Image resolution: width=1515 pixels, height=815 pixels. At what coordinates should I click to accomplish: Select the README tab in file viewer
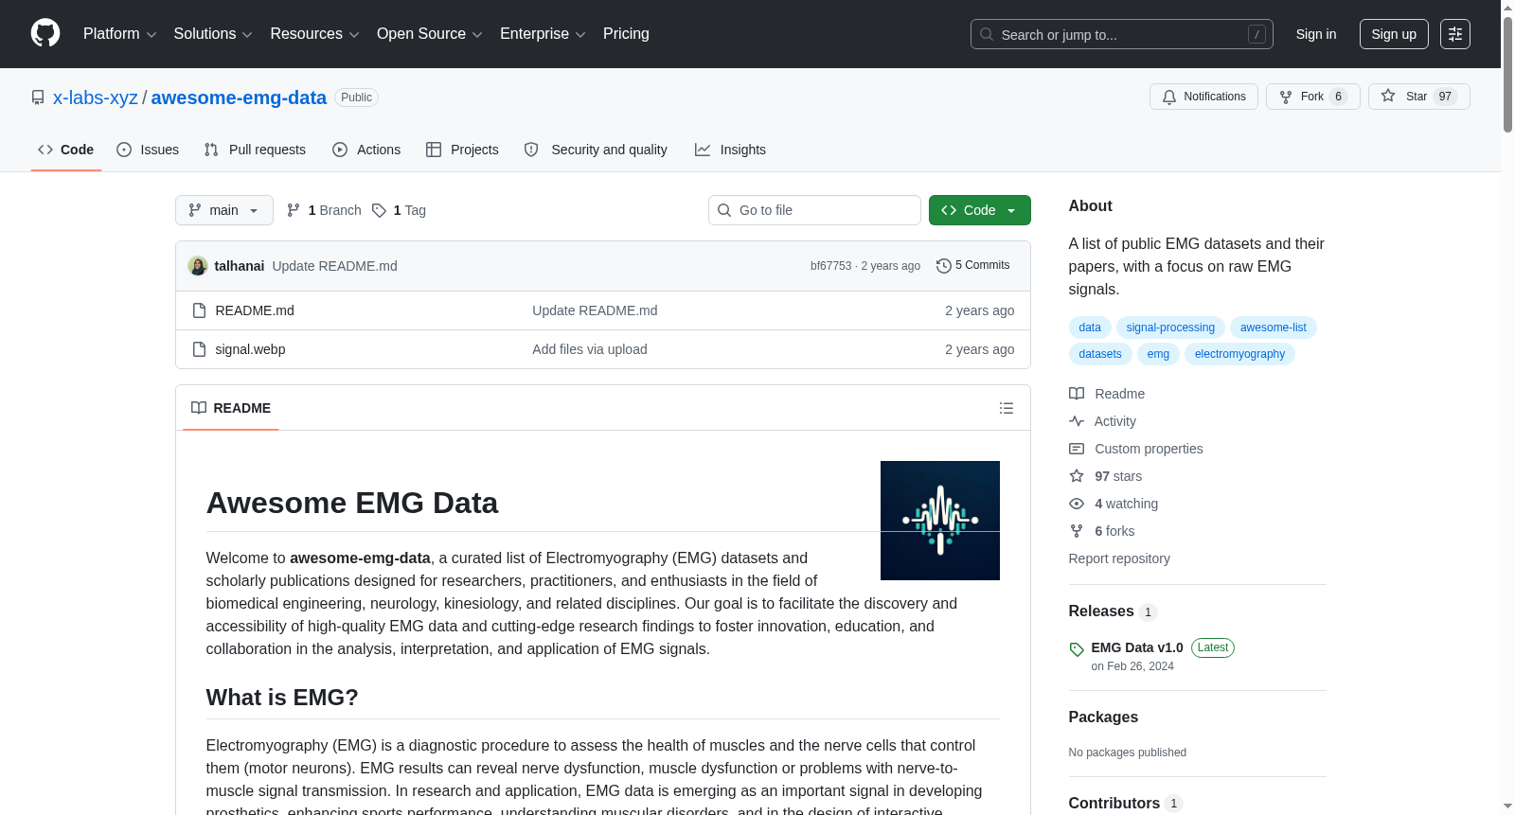tap(231, 408)
